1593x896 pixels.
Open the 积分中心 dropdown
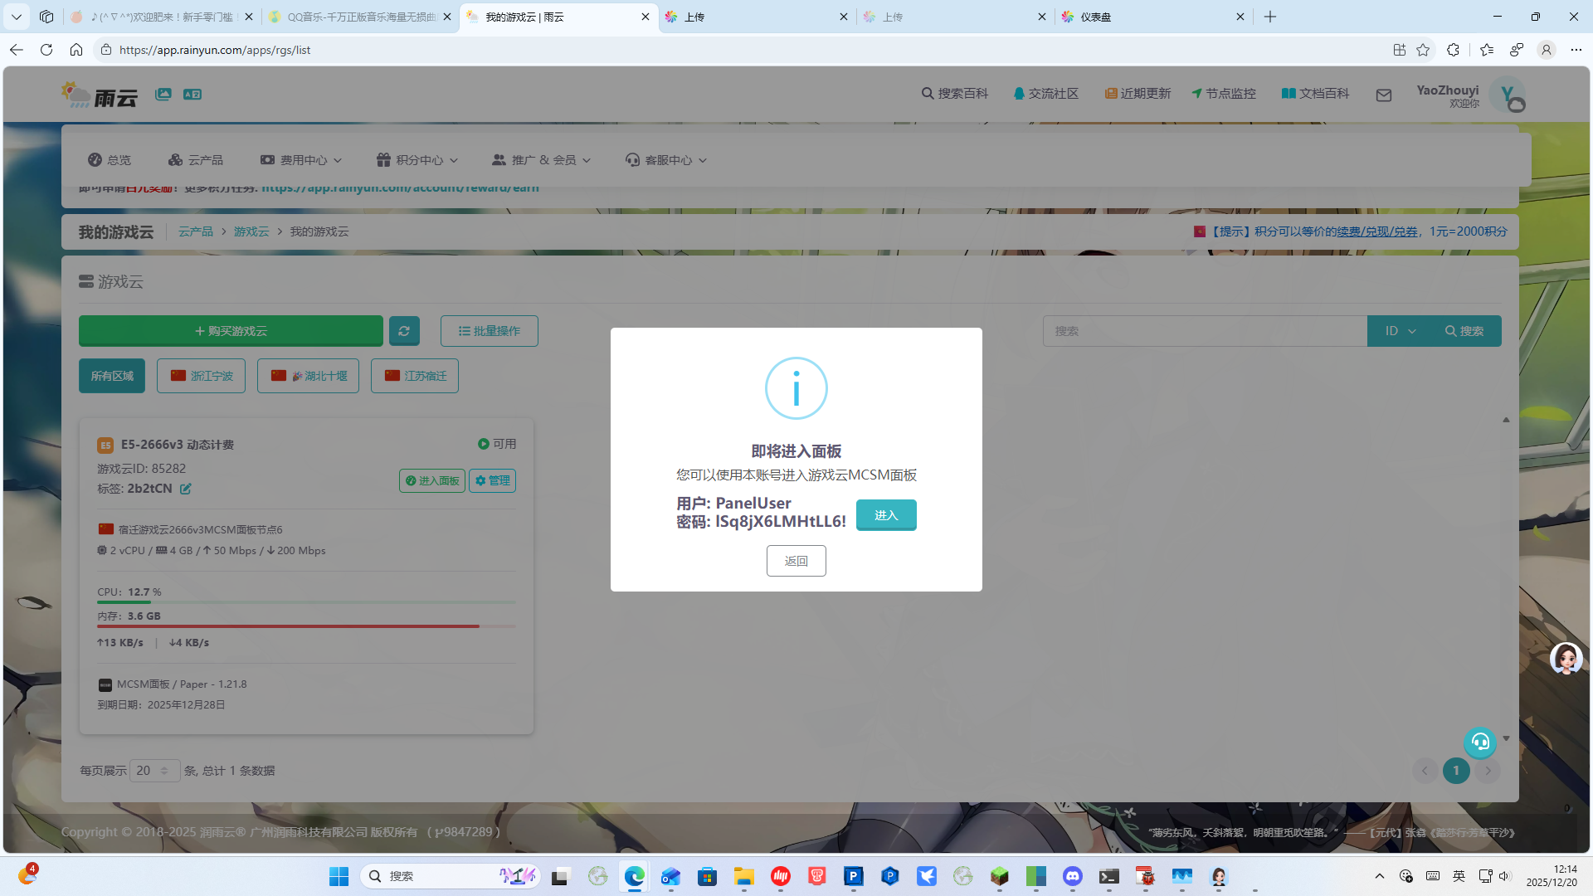(417, 159)
